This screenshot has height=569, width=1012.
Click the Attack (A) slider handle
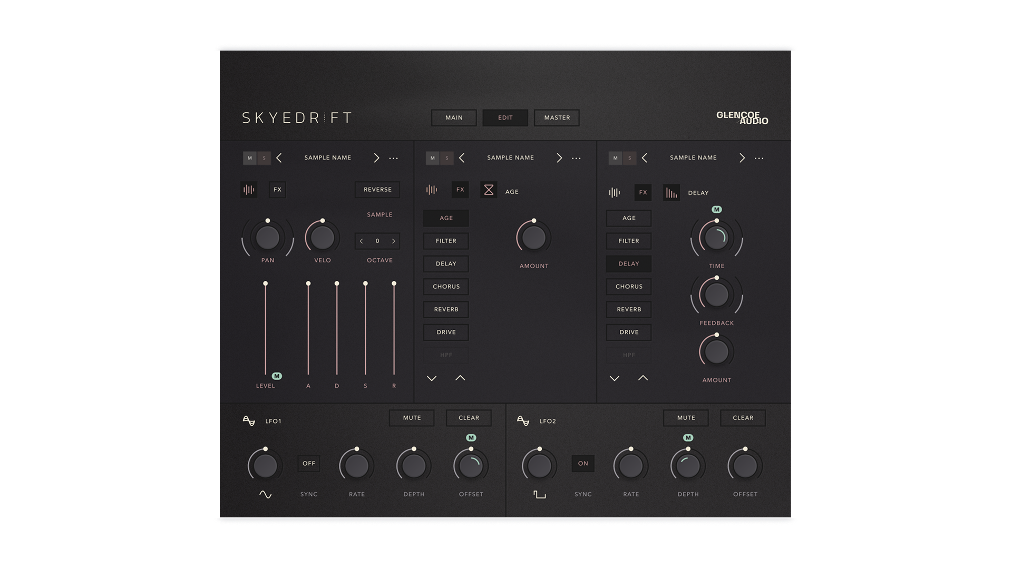308,283
